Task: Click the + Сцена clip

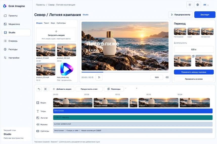Action: point(195,102)
